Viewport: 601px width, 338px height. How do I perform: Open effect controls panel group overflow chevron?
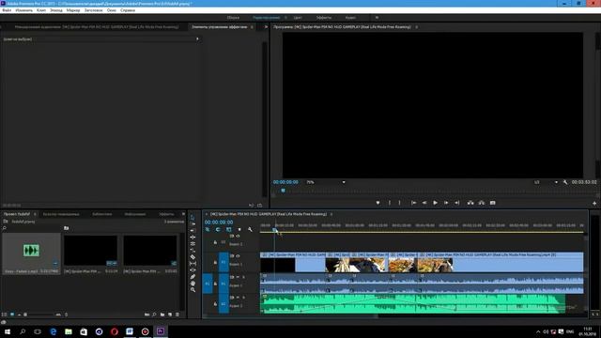(x=266, y=27)
